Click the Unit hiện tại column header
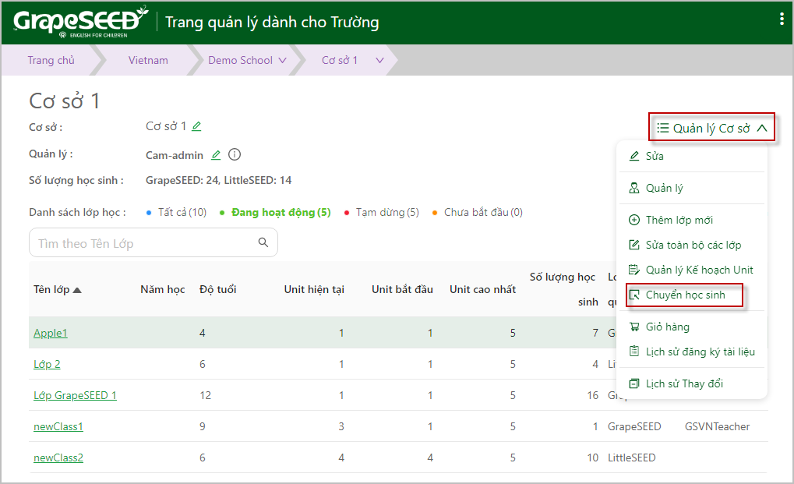This screenshot has height=484, width=794. coord(314,289)
